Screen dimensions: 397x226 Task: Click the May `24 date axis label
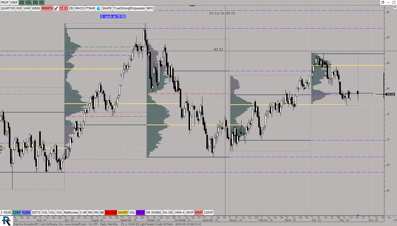[x=344, y=220]
